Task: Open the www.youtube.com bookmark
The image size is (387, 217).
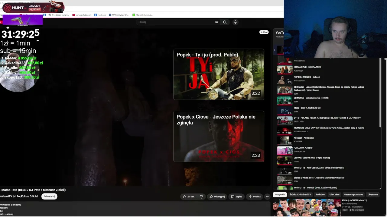Action: (x=82, y=15)
